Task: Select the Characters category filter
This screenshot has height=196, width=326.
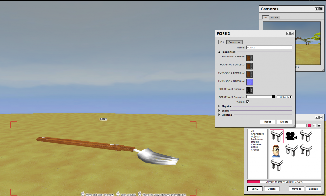Action: pyautogui.click(x=257, y=134)
